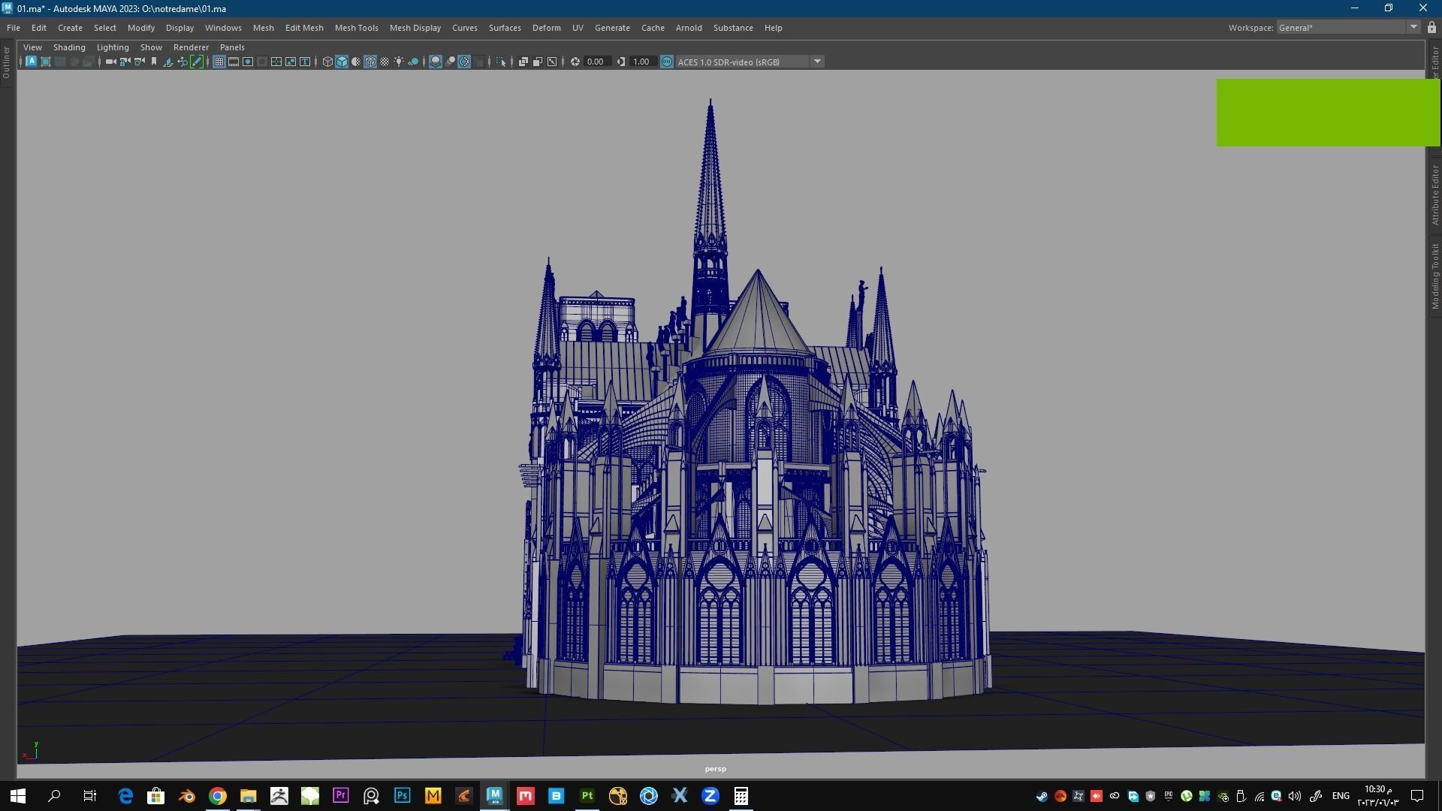Open the Mesh Tools menu

(356, 28)
